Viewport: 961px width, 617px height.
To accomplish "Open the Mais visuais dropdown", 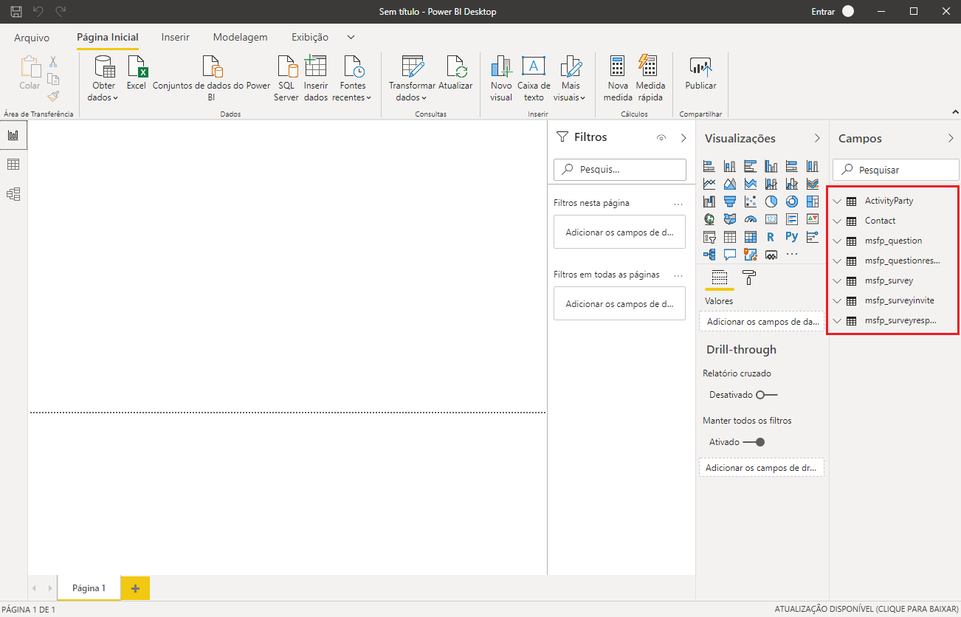I will tap(569, 78).
